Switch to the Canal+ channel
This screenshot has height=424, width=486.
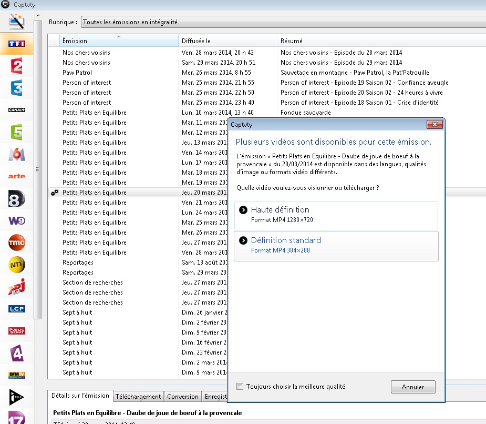(x=17, y=110)
